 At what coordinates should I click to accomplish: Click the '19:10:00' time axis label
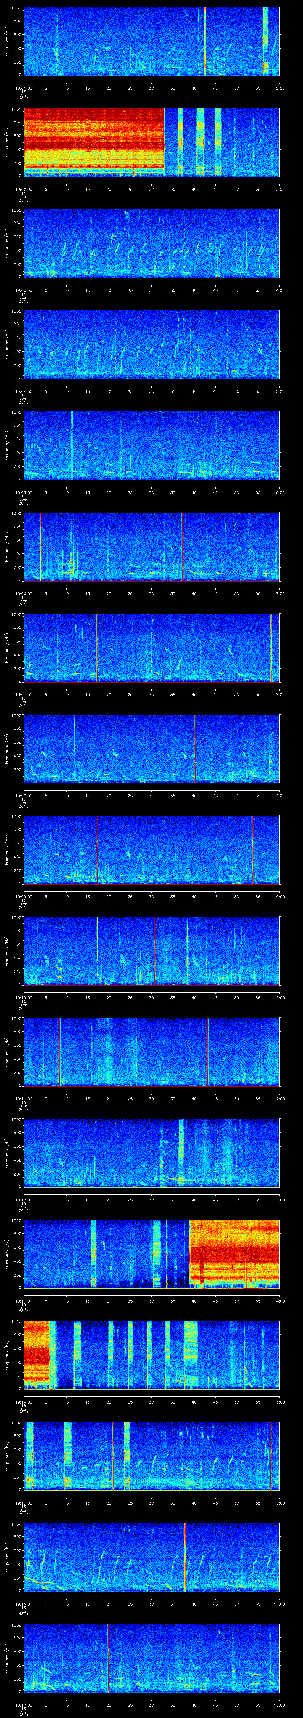24,998
